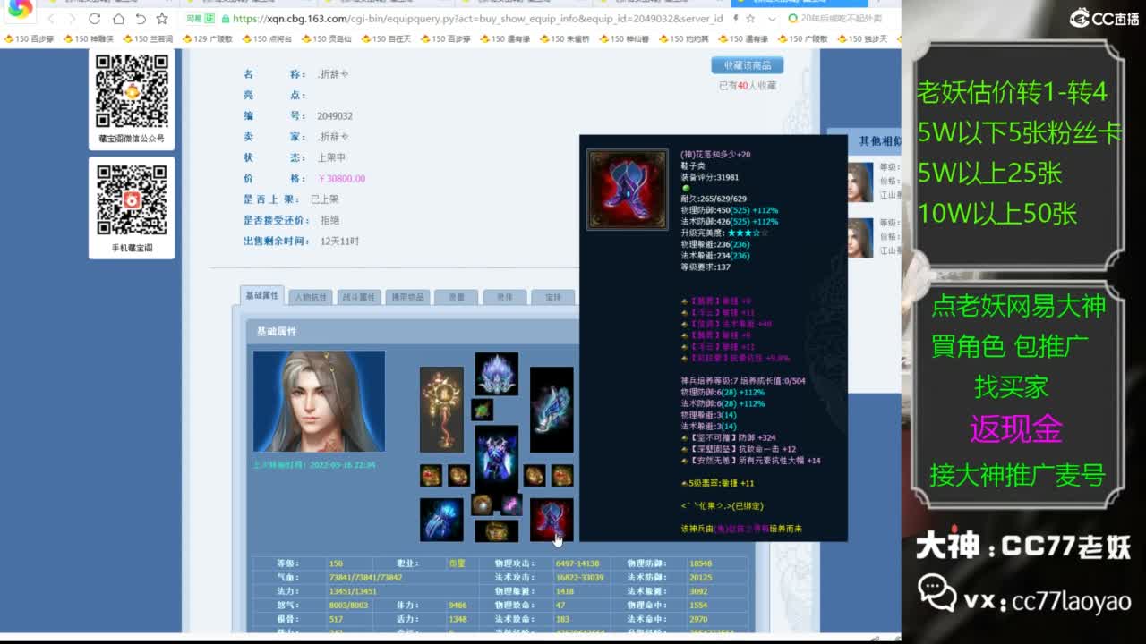Screen dimensions: 1146x644
Task: Click the 基础属性 panel header
Action: [x=413, y=331]
